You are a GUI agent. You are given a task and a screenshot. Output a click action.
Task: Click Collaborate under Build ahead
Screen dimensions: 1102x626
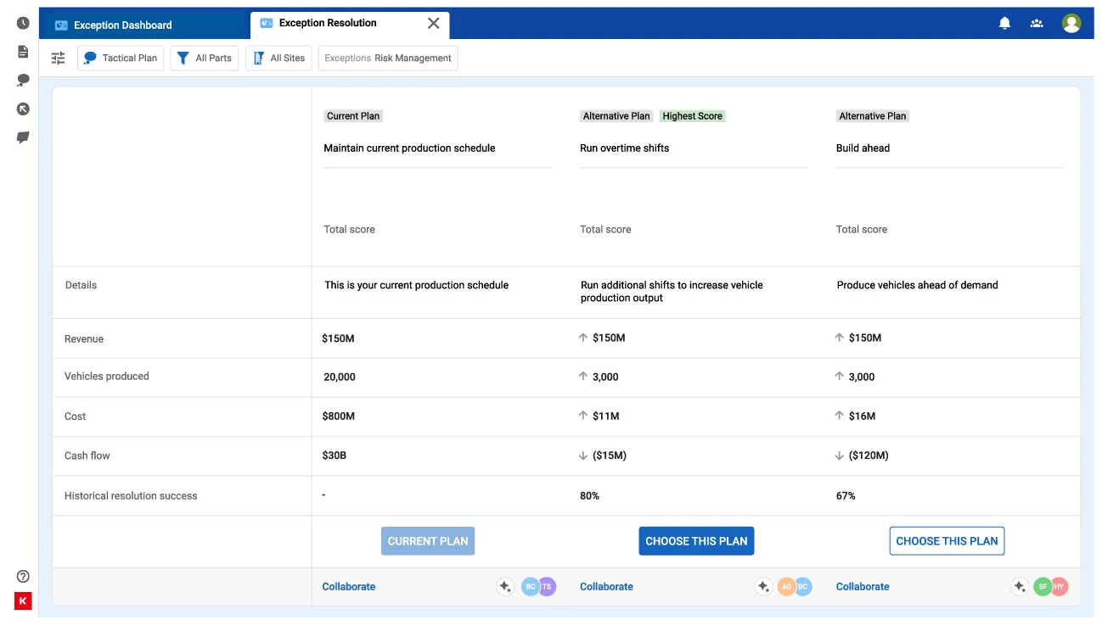pyautogui.click(x=863, y=586)
